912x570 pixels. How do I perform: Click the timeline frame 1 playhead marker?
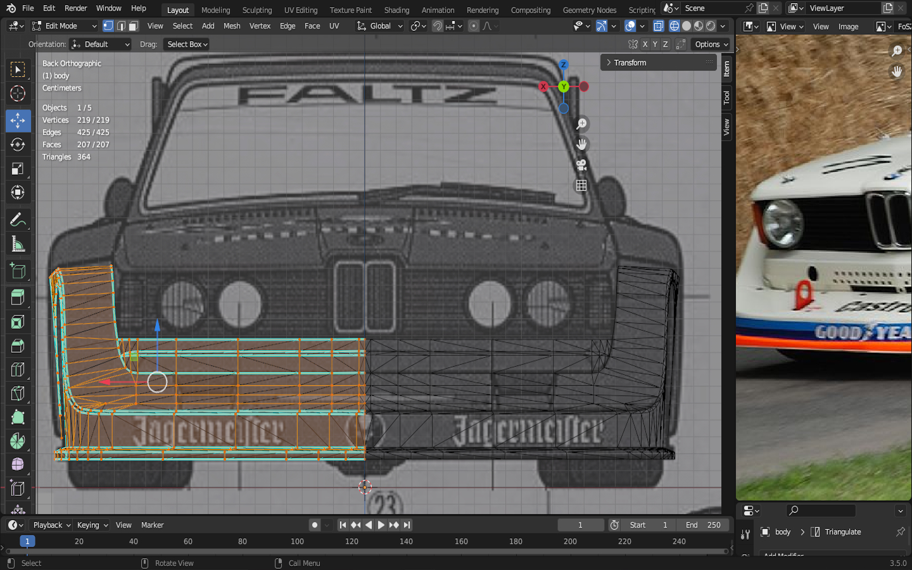(27, 541)
